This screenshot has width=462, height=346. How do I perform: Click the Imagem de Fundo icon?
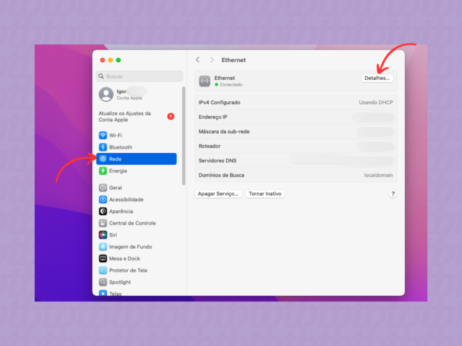[103, 246]
